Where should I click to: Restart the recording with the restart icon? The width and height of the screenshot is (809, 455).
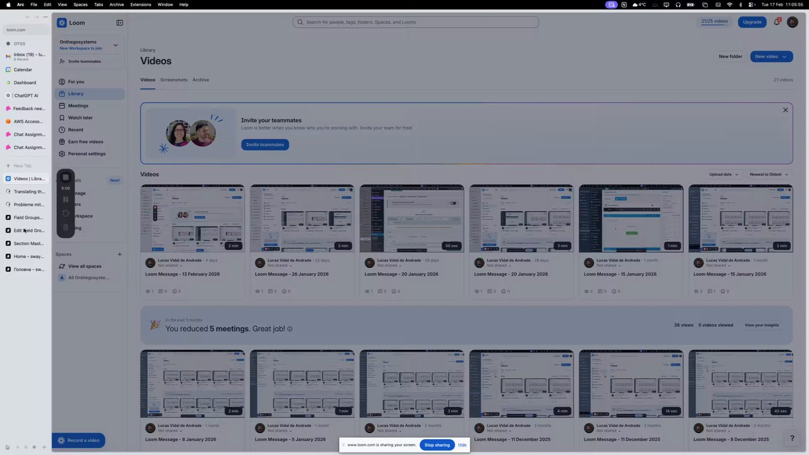(66, 214)
